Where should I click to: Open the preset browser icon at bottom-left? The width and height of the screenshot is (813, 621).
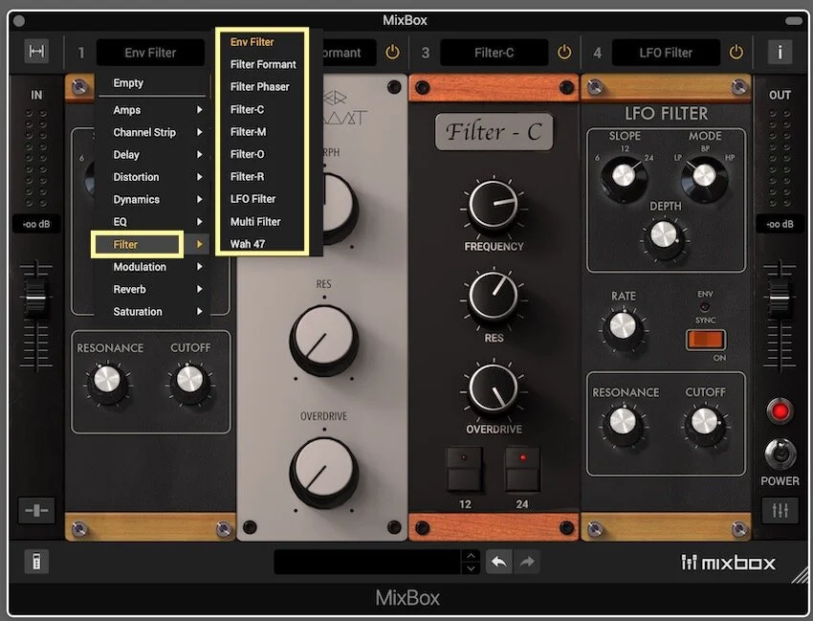point(36,562)
